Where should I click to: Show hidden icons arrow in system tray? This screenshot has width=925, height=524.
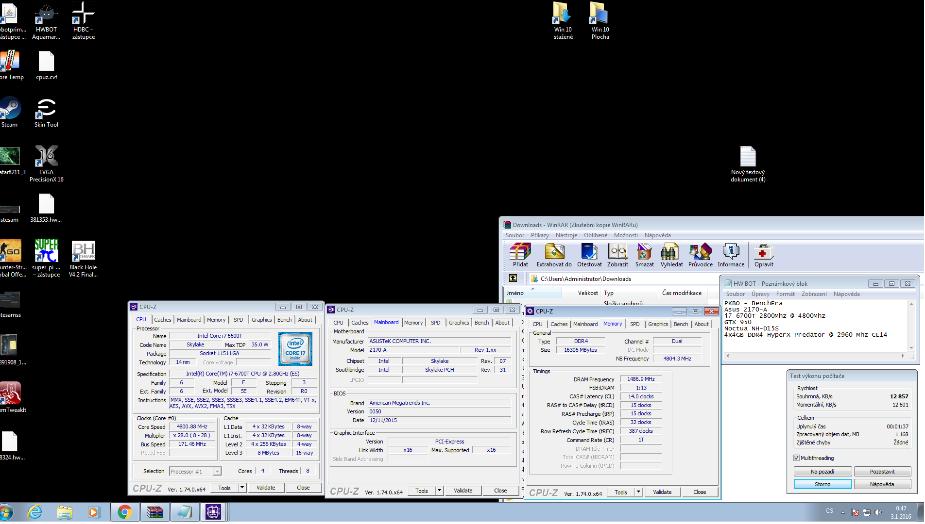tap(843, 512)
